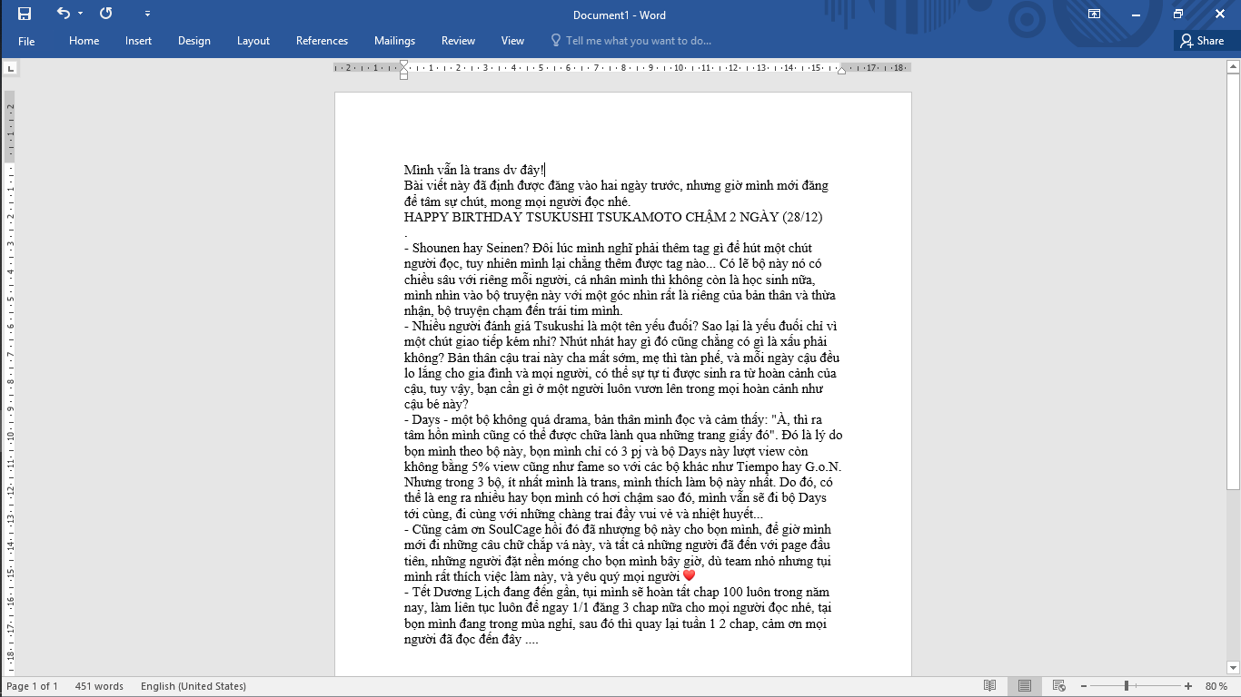Click the Tell me lightbulb search box
The height and width of the screenshot is (697, 1241).
tap(631, 41)
